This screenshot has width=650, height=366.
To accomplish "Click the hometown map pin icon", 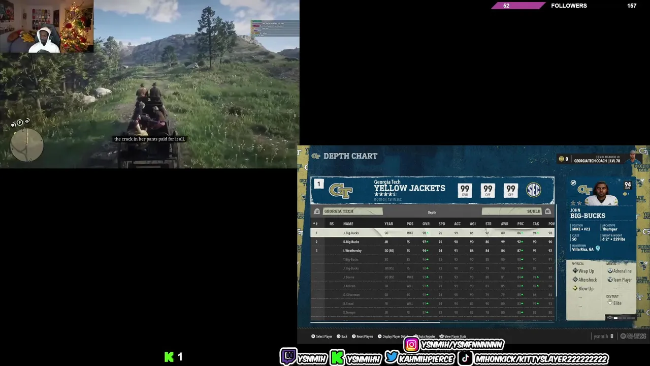I will (598, 249).
